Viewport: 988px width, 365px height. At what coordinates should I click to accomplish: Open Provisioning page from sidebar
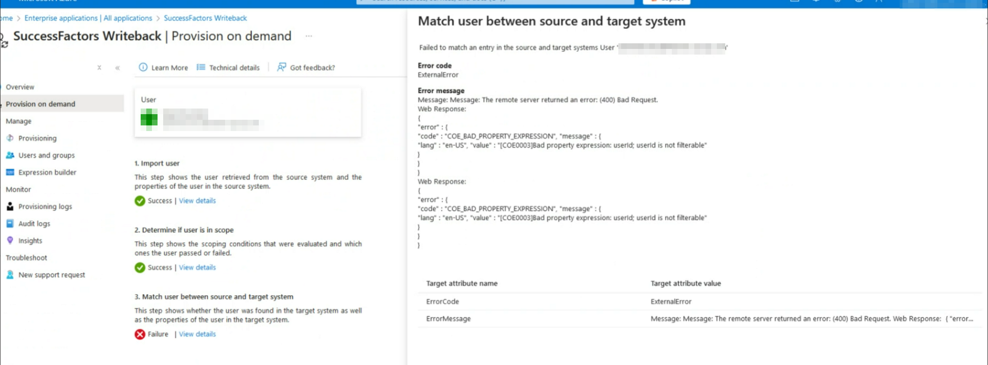tap(37, 138)
